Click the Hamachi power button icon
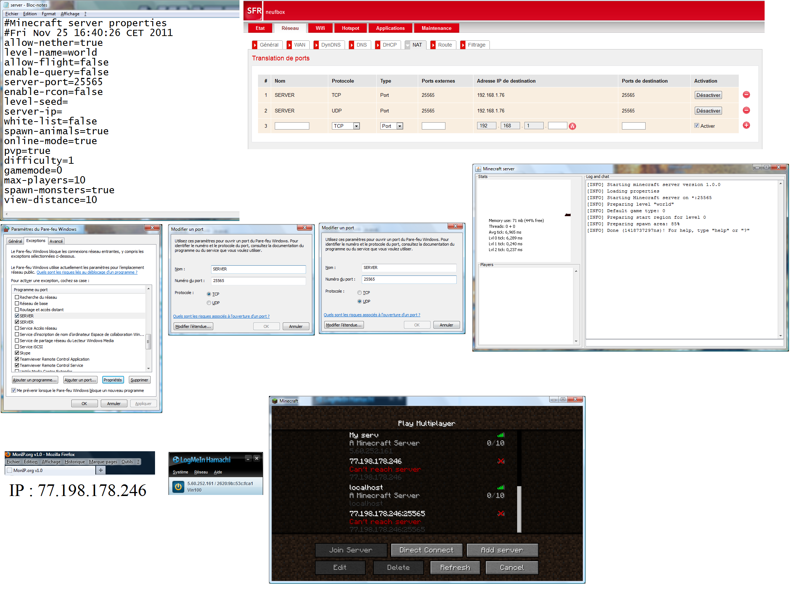805x599 pixels. (x=178, y=487)
